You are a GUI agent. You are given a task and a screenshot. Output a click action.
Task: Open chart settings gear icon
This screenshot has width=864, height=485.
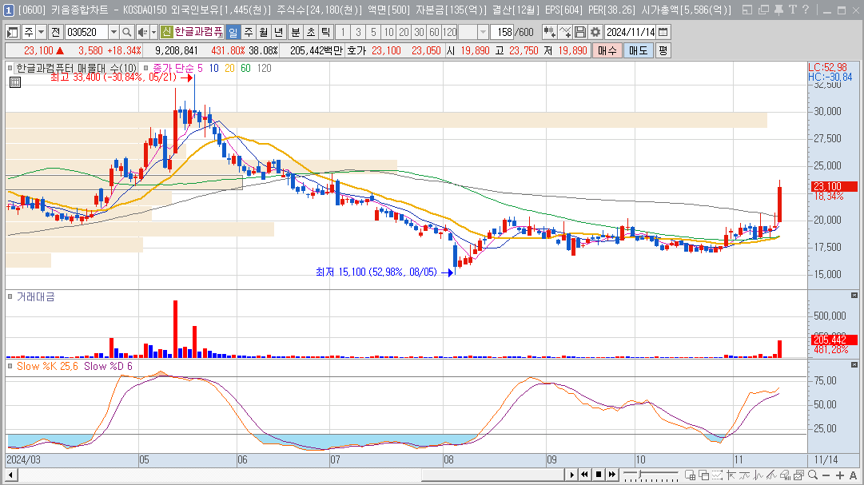click(x=595, y=33)
